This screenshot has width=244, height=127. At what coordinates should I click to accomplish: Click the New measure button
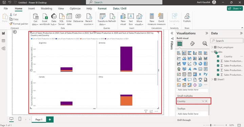click(152, 19)
